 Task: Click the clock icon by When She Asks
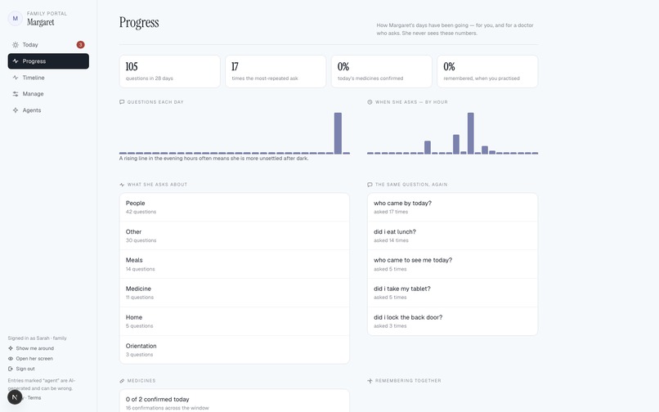370,101
